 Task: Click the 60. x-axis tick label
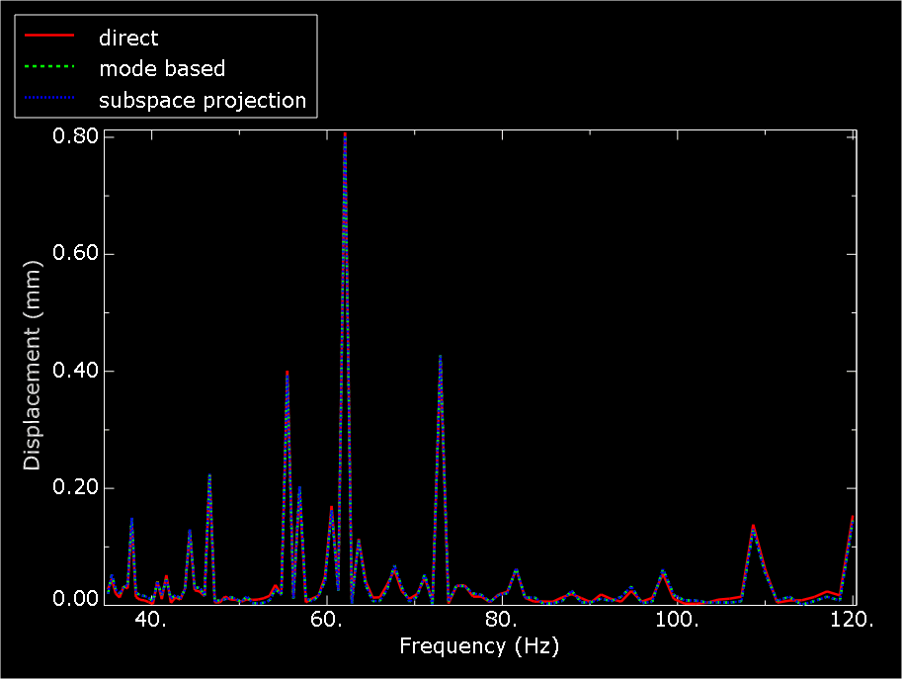coord(326,620)
